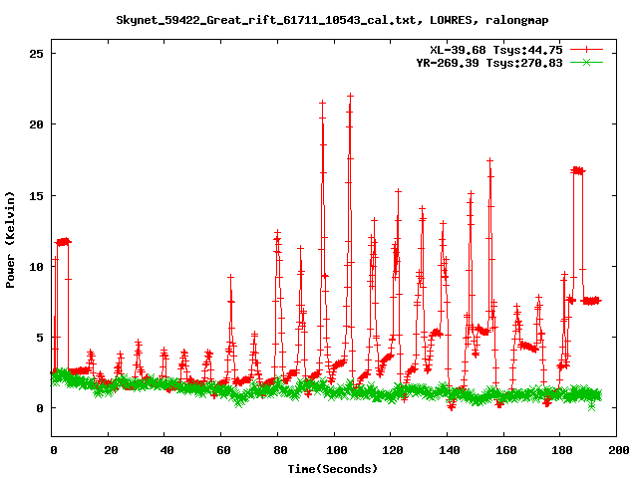Click the y-axis tick label 25
Image resolution: width=638 pixels, height=478 pixels.
[36, 54]
